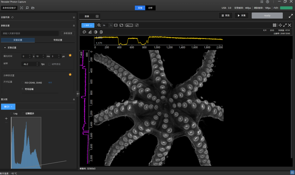The height and width of the screenshot is (175, 295).
Task: Open the 1.实时 dropdown in image toolbar
Action: point(88,25)
